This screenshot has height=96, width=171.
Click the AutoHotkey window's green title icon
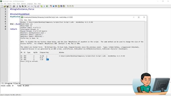click(22, 17)
